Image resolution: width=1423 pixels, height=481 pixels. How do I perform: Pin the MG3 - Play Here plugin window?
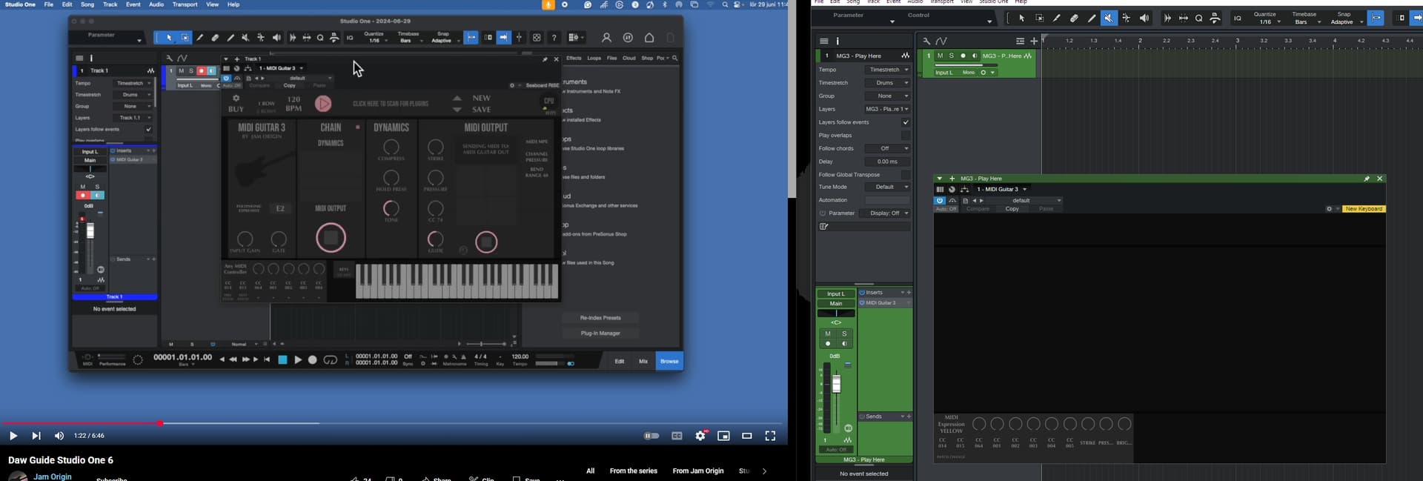tap(1367, 179)
